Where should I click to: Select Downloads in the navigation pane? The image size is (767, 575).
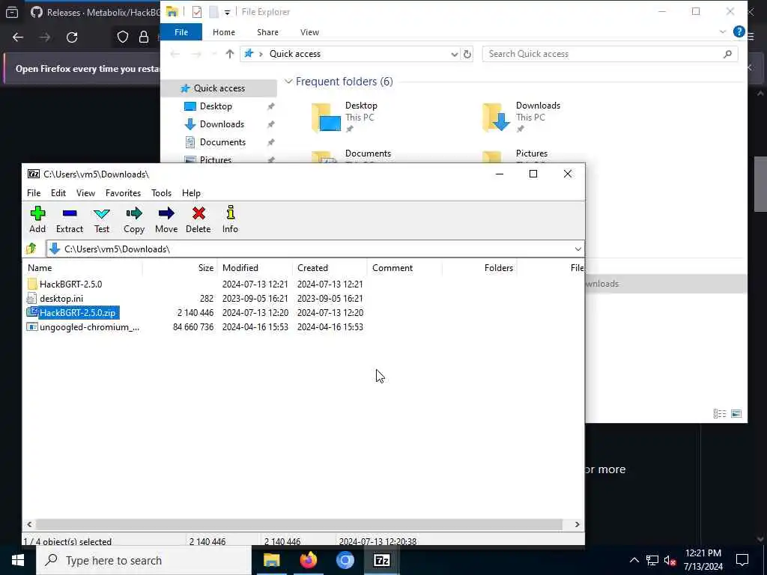[x=222, y=124]
